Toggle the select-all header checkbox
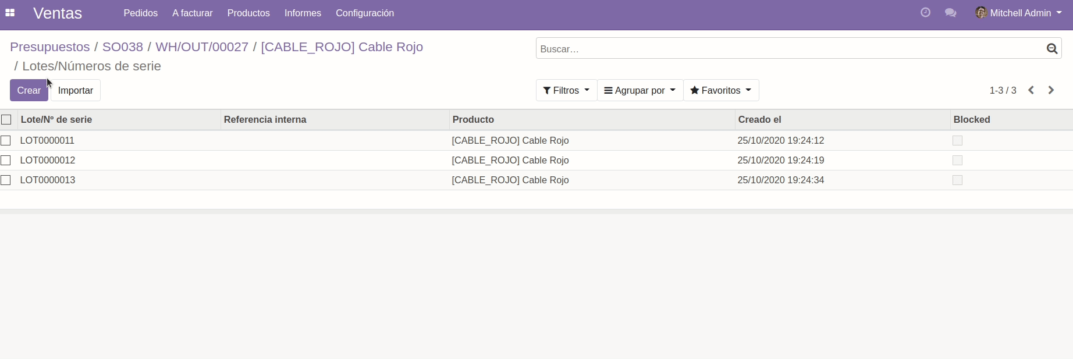The image size is (1073, 359). pos(6,119)
